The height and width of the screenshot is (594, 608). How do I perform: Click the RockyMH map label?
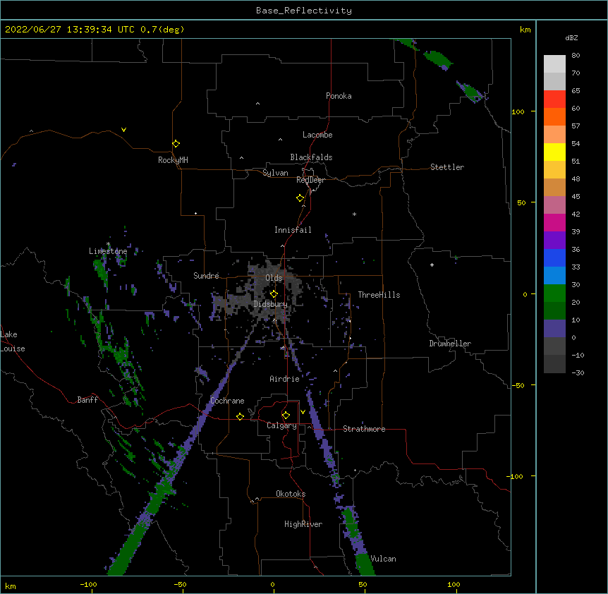click(x=173, y=160)
